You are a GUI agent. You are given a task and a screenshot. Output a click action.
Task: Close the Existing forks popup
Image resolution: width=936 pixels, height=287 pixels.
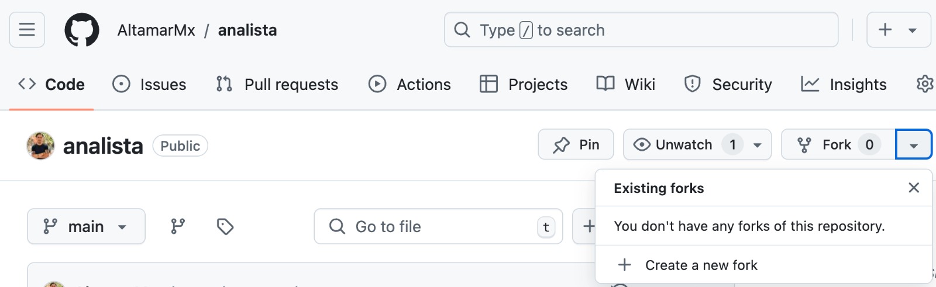[x=914, y=188]
